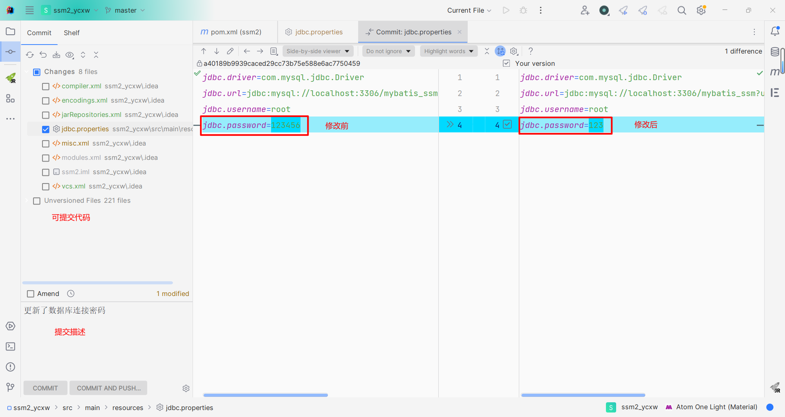Open the Highlight words dropdown
This screenshot has width=785, height=417.
[448, 51]
